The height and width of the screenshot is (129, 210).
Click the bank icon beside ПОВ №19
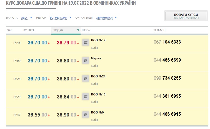pos(86,42)
